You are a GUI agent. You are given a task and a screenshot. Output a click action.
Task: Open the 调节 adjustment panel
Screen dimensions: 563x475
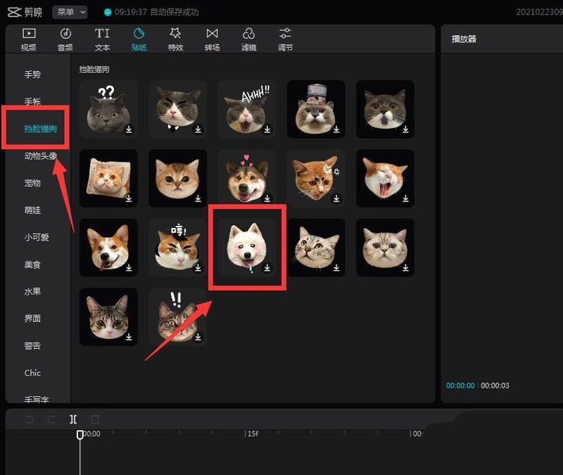[x=286, y=39]
